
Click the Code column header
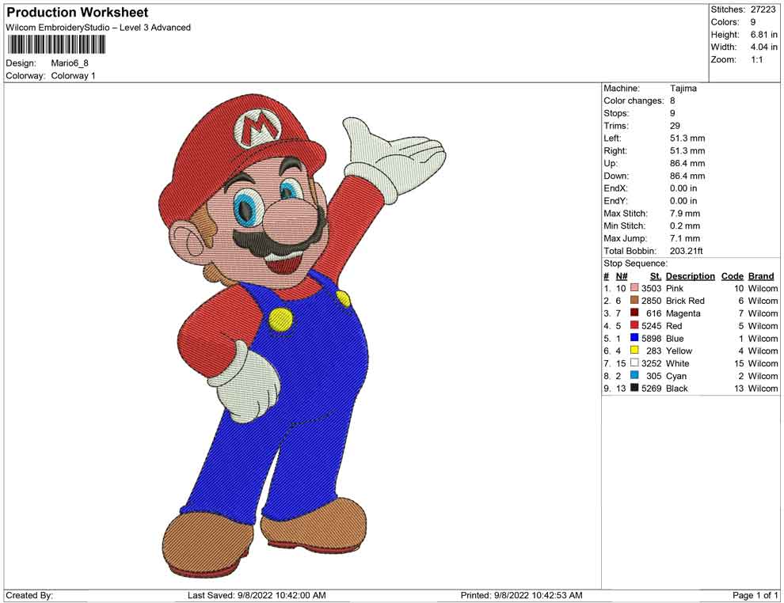pyautogui.click(x=733, y=276)
